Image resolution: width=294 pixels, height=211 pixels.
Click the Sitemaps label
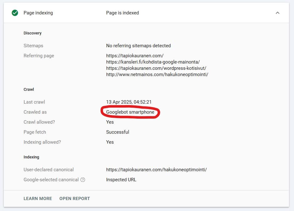tap(33, 46)
